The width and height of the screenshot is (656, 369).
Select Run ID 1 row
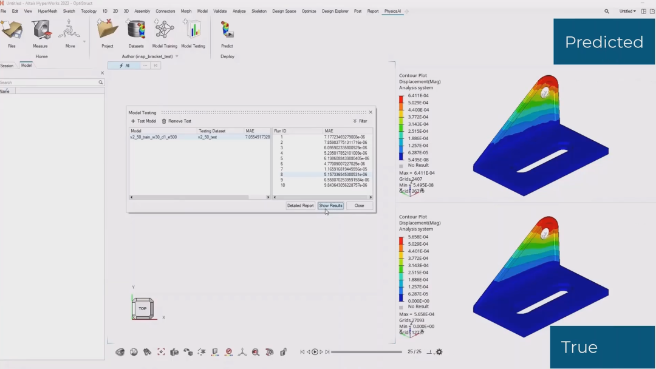coord(322,137)
